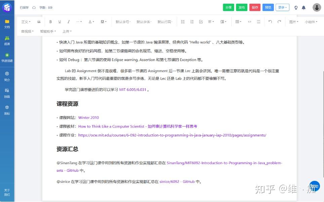This screenshot has width=324, height=202.
Task: Open the text alignment dropdown
Action: 211,22
